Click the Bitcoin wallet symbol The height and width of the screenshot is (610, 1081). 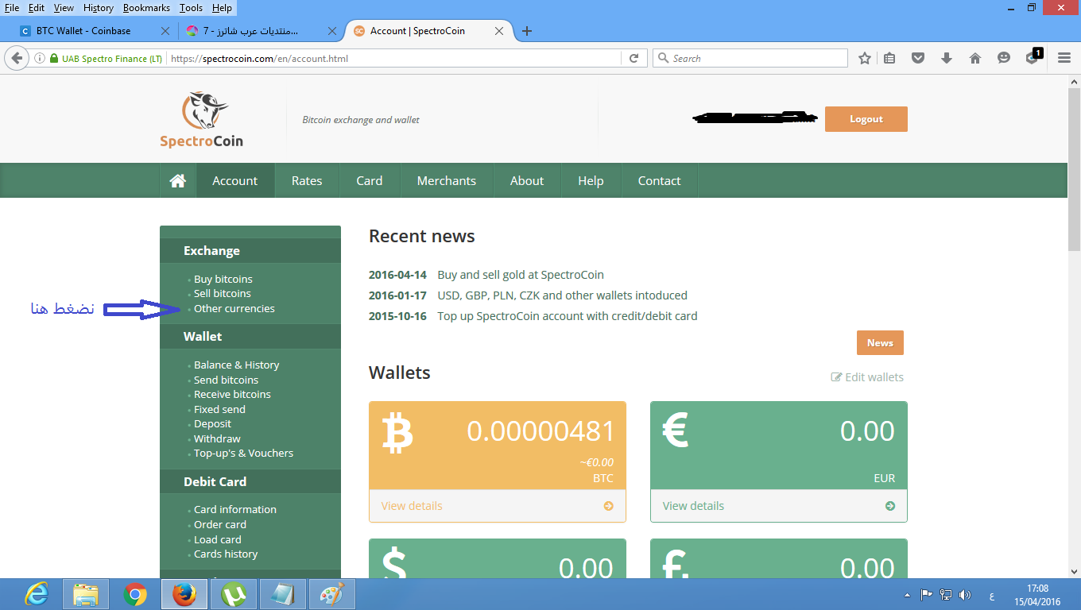pos(397,434)
